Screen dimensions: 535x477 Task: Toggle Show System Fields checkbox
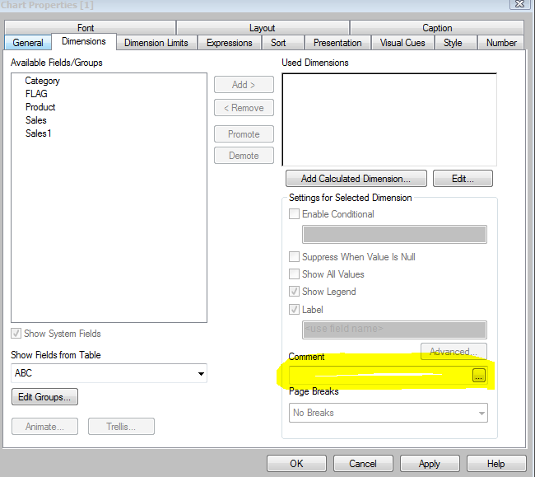[x=16, y=334]
